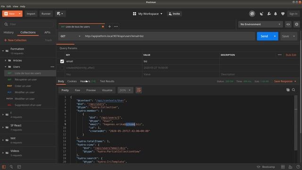Open the tab options three dots menu

[116, 26]
